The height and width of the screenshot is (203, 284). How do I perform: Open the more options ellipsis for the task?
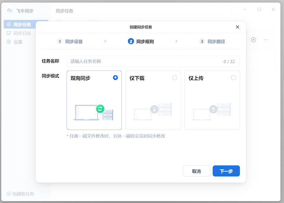[266, 40]
